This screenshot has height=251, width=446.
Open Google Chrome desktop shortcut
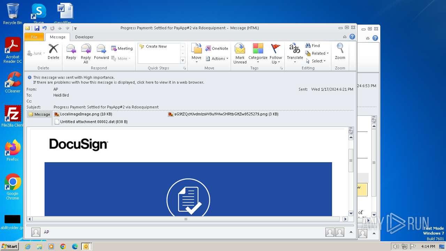13,187
